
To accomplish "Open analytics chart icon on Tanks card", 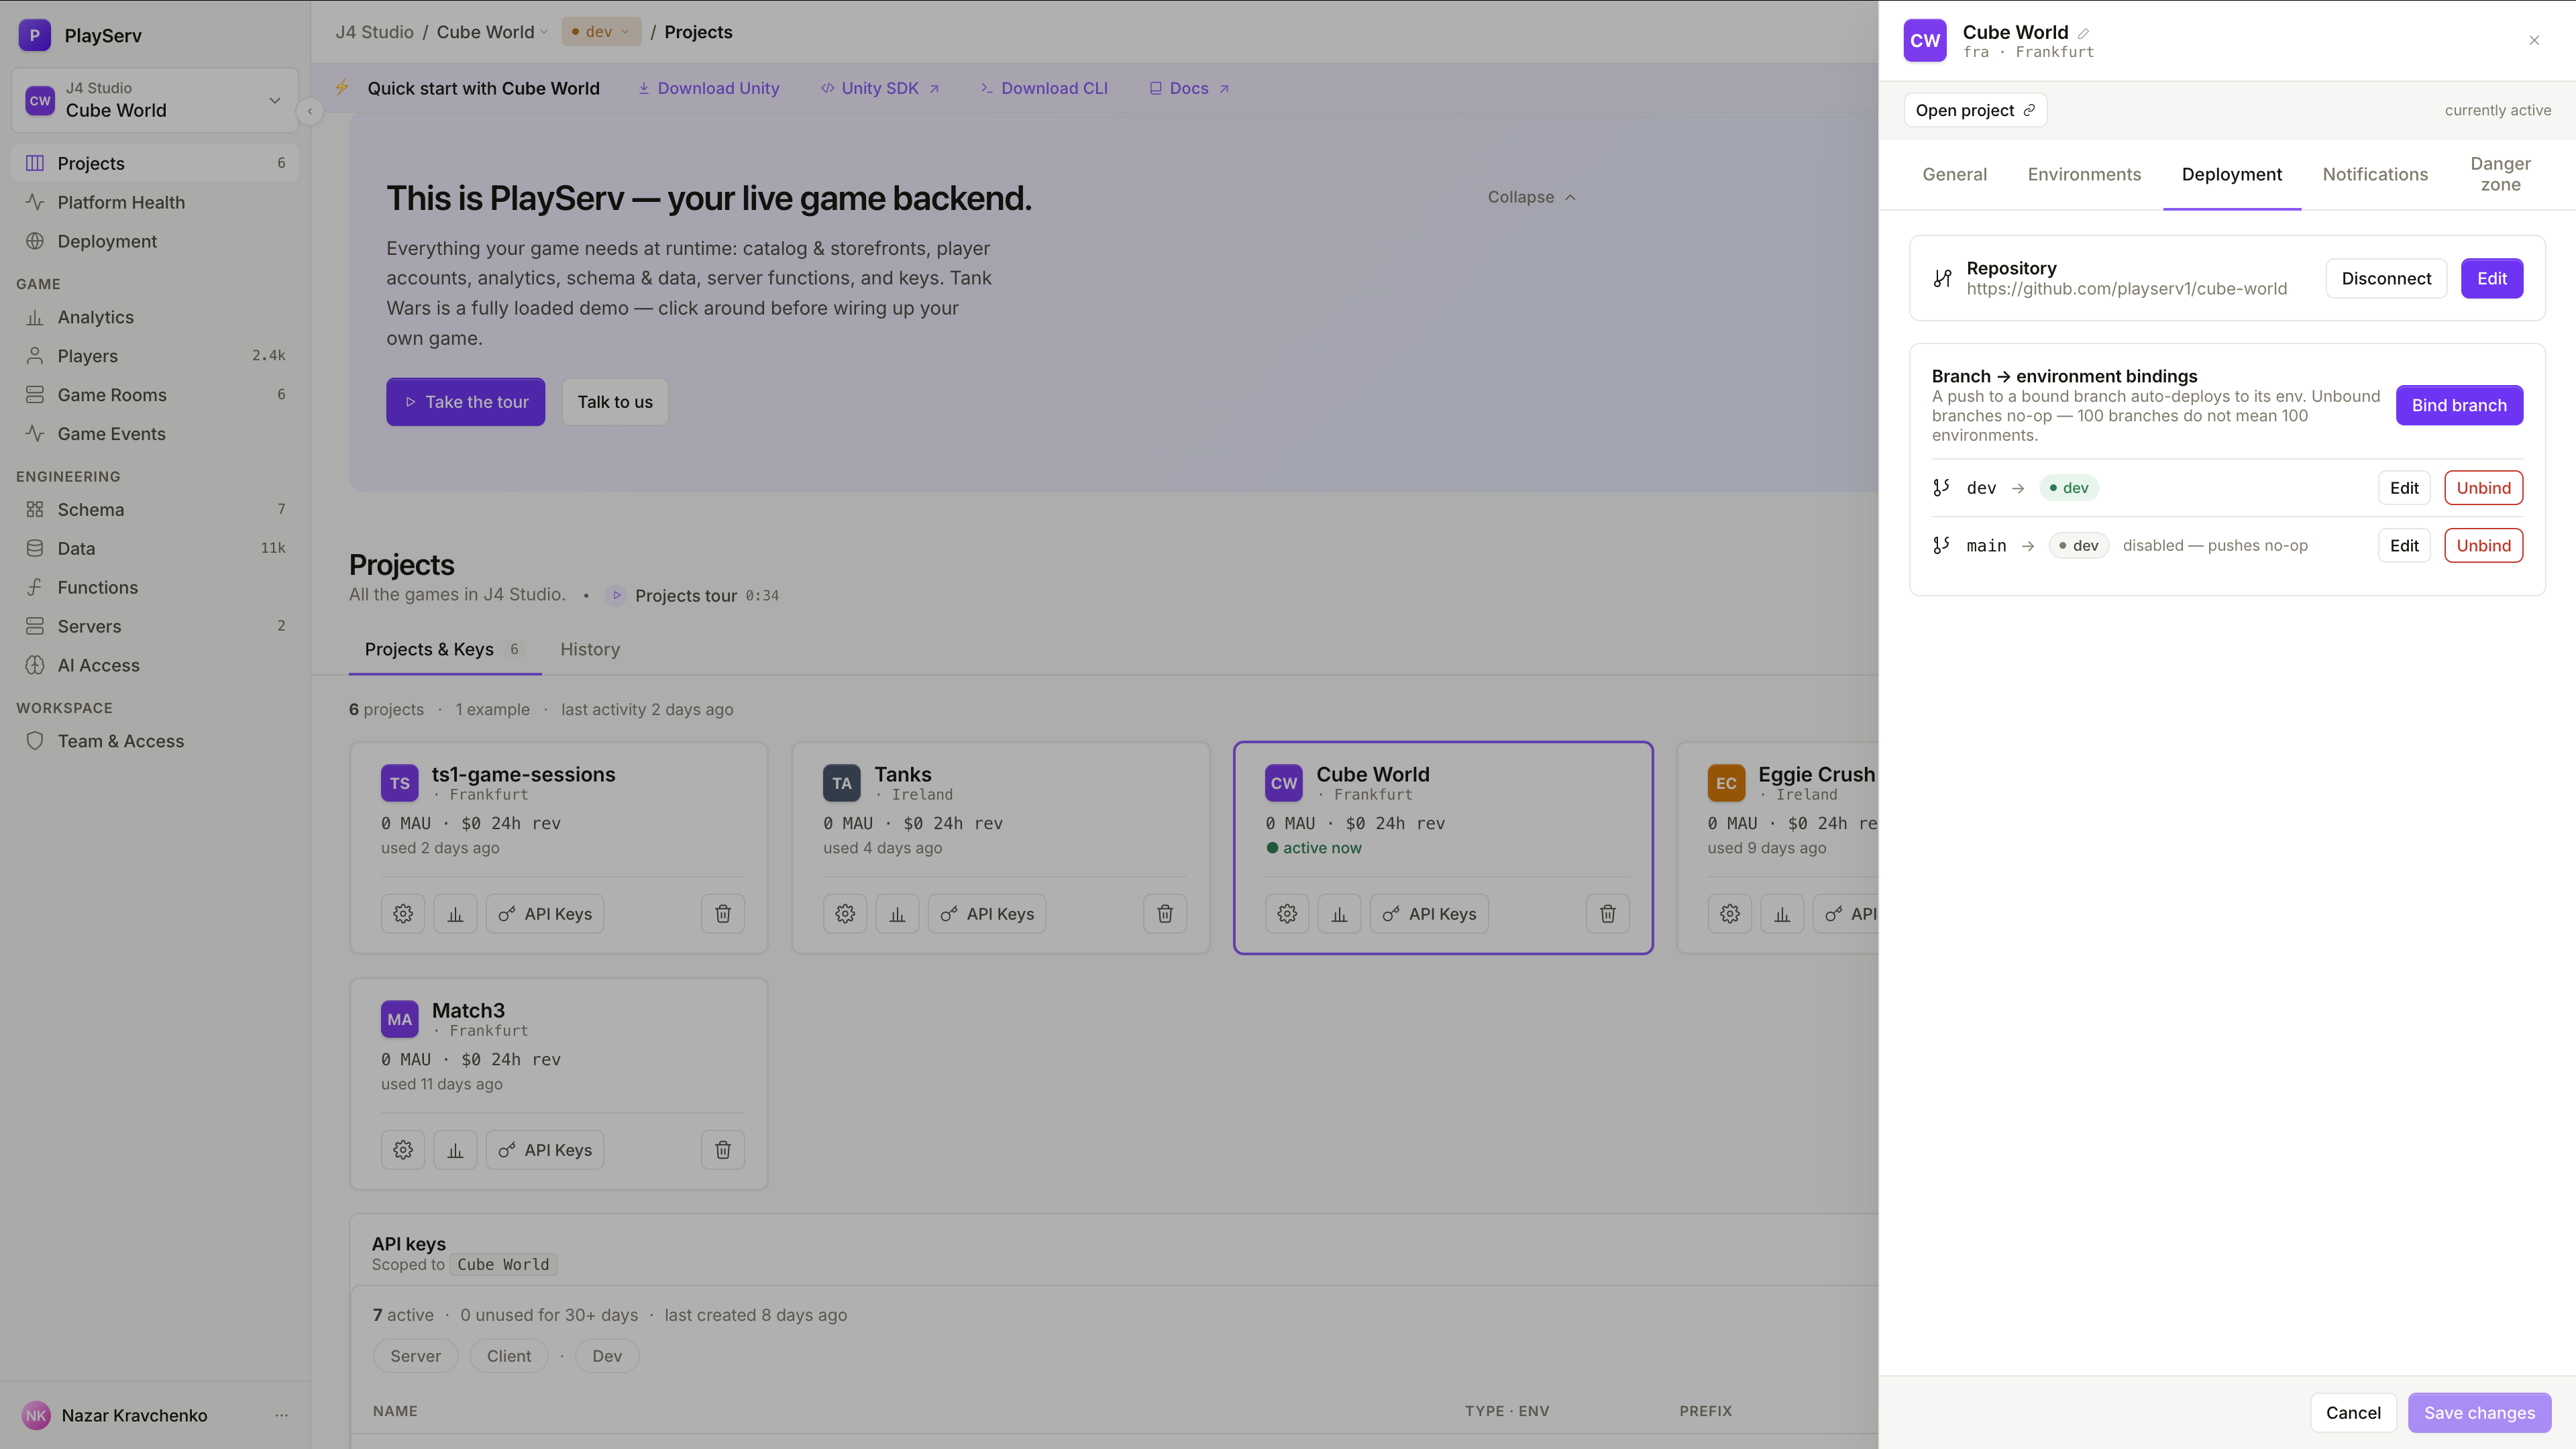I will tap(897, 914).
